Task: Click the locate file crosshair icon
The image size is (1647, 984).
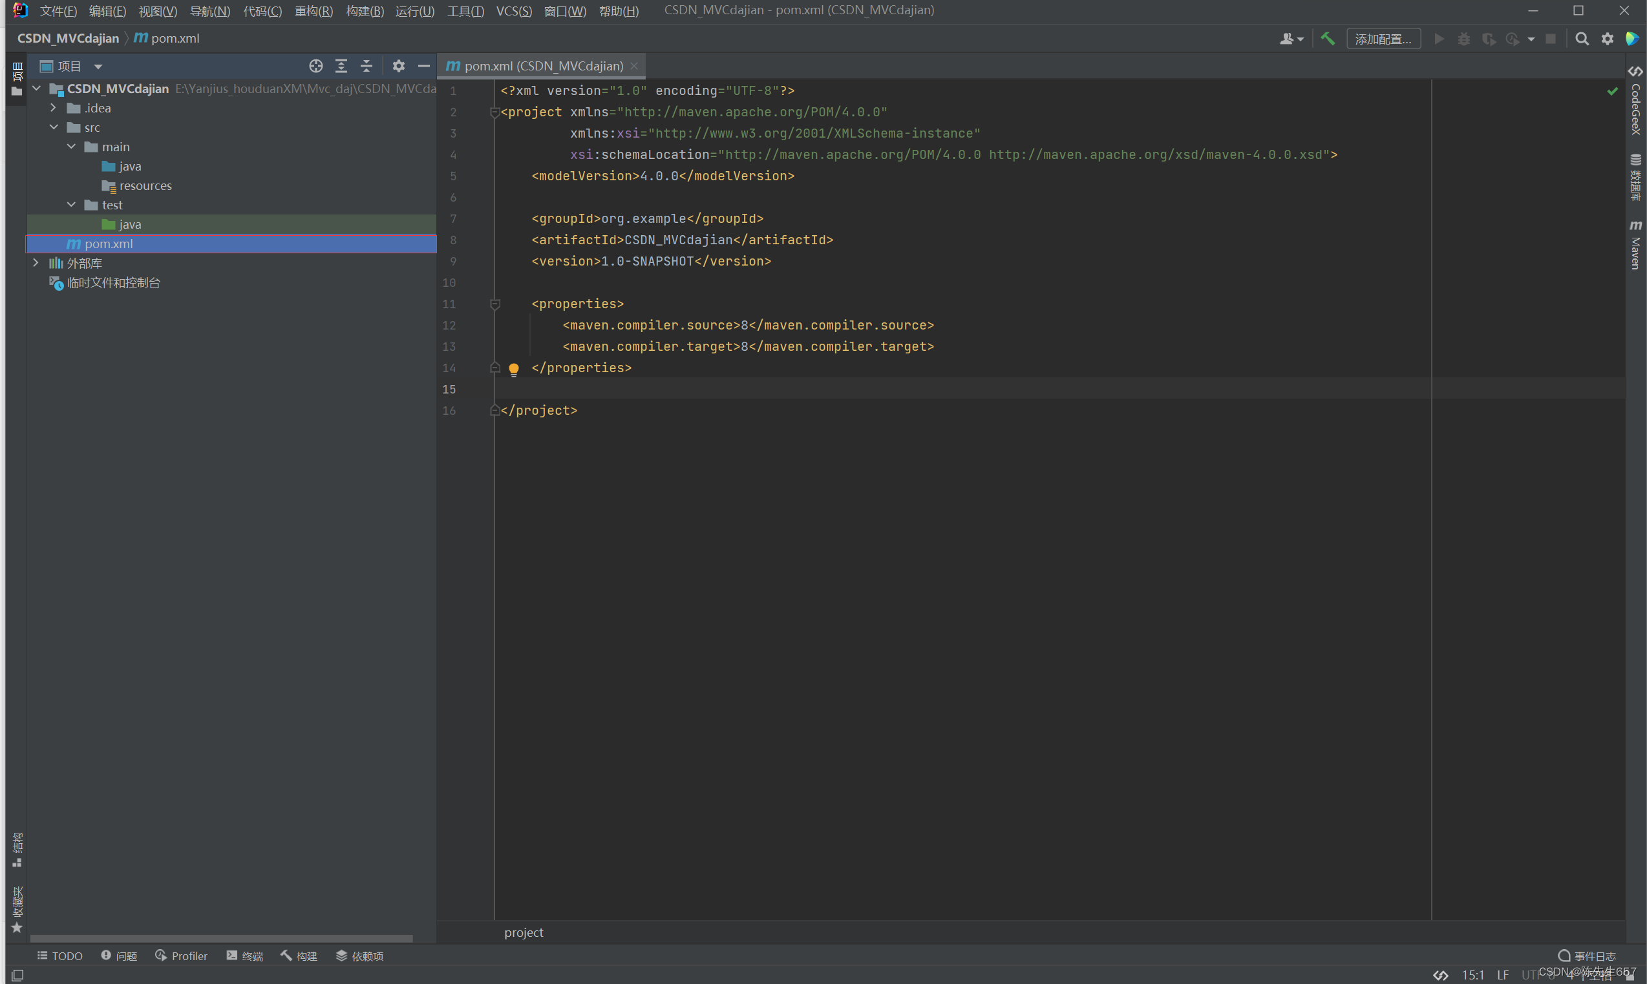Action: [x=315, y=67]
